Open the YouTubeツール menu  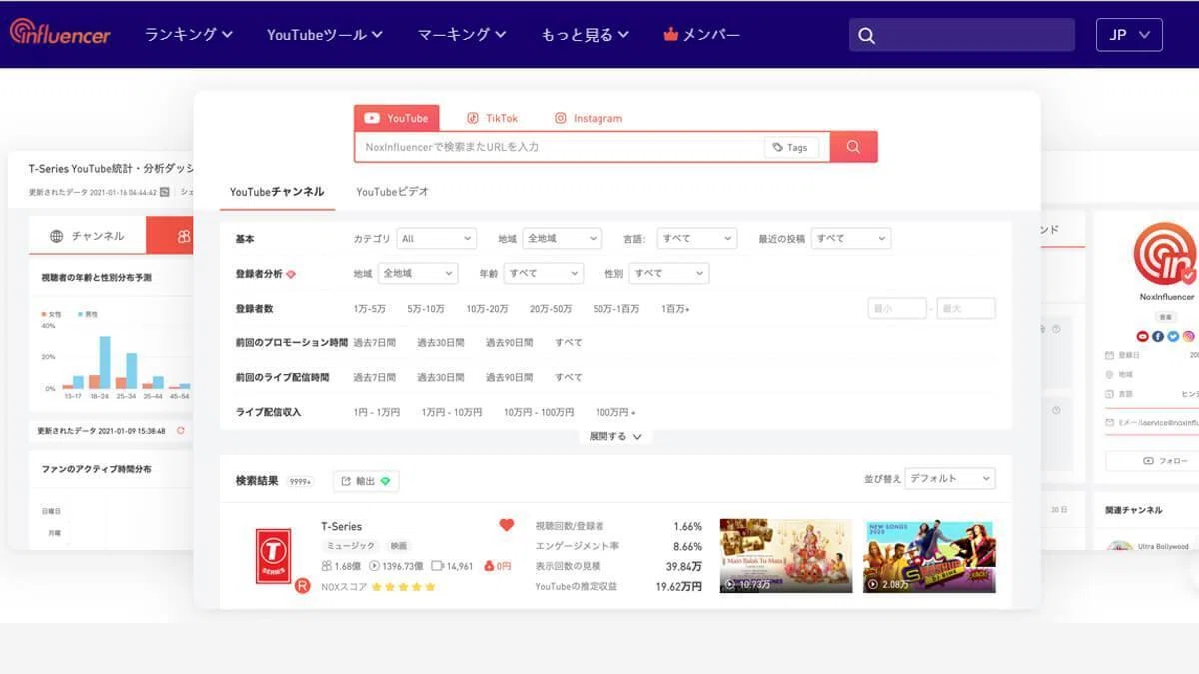pyautogui.click(x=325, y=34)
